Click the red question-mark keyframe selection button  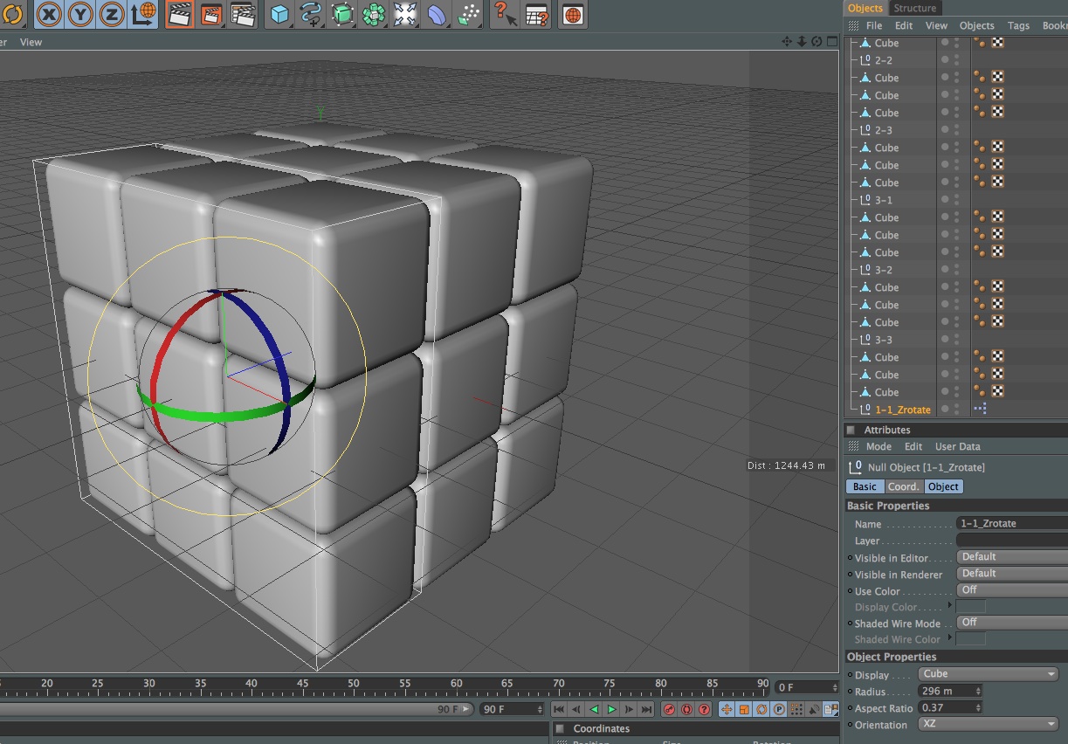tap(704, 709)
